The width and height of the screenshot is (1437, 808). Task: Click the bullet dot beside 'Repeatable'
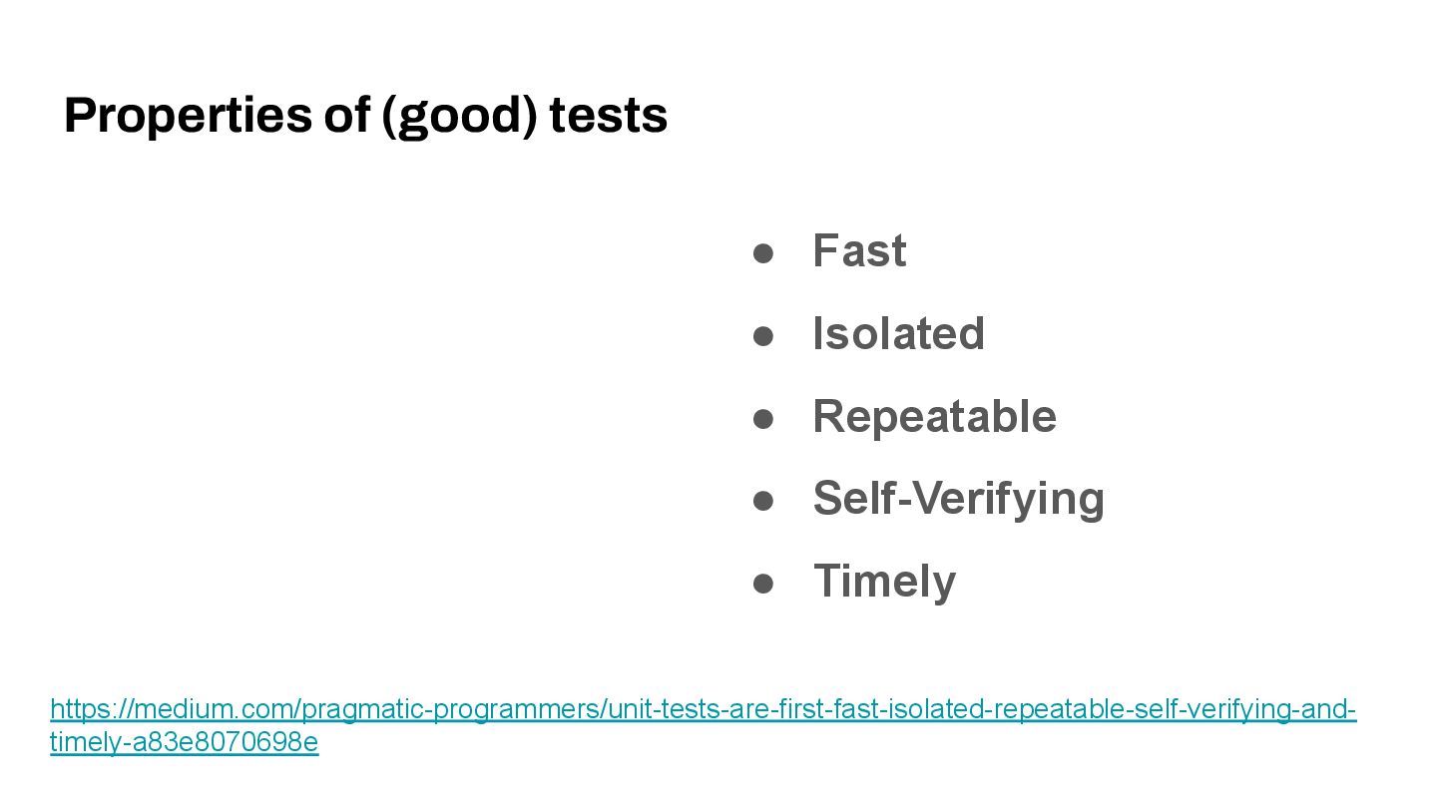[x=763, y=419]
